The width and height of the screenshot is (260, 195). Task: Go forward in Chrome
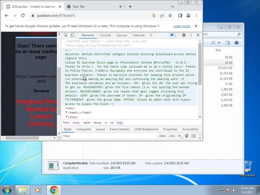[15, 15]
